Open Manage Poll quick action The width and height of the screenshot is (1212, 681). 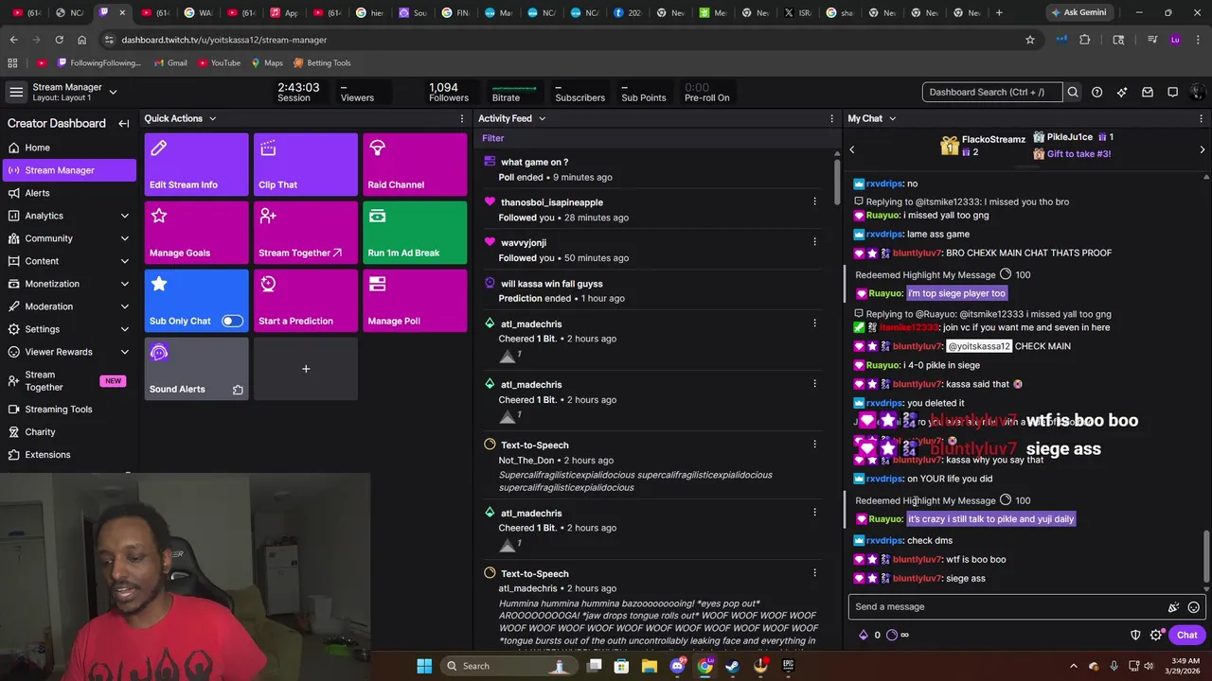tap(415, 301)
